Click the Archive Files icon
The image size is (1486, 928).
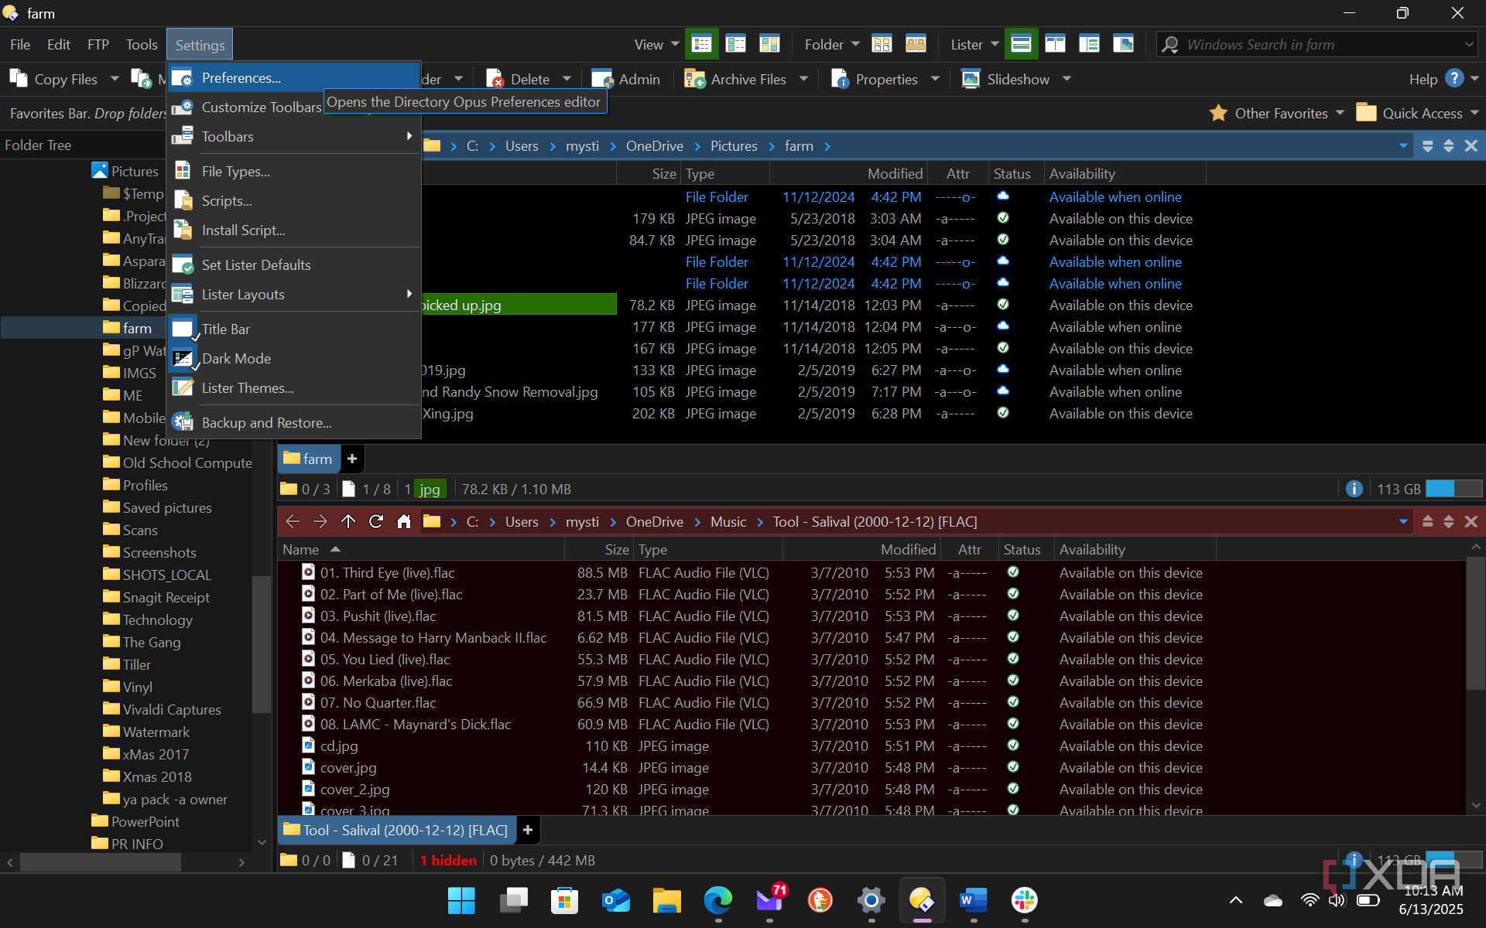694,79
